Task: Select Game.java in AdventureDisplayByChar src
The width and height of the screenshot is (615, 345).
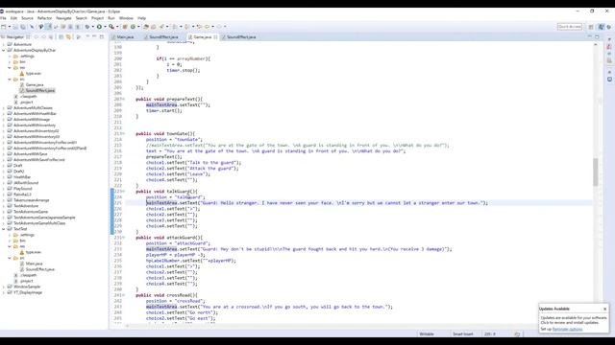Action: click(35, 84)
